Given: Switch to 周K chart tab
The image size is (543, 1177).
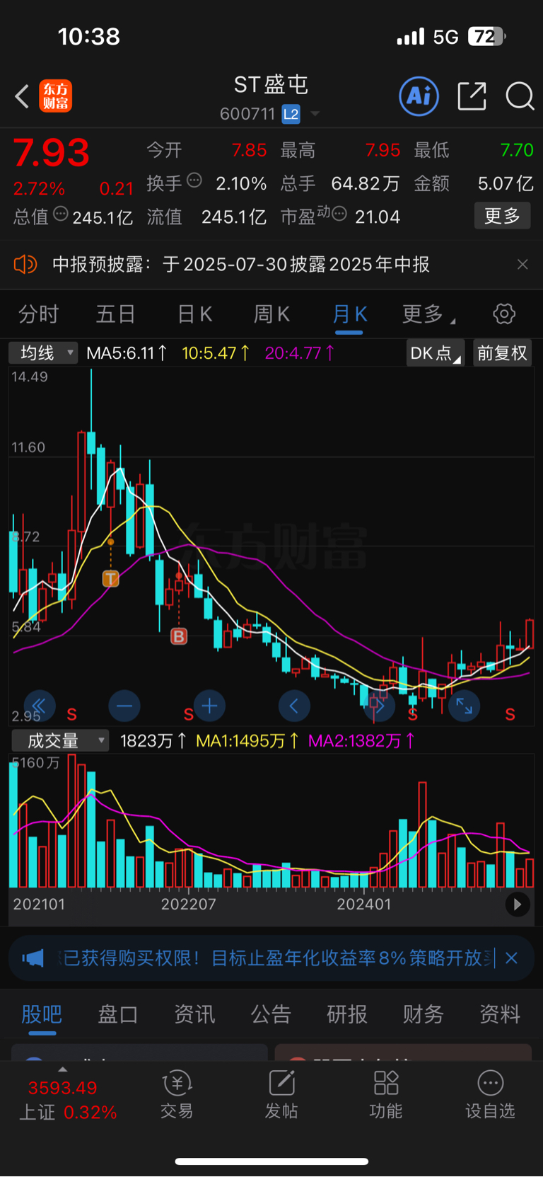Looking at the screenshot, I should [271, 314].
